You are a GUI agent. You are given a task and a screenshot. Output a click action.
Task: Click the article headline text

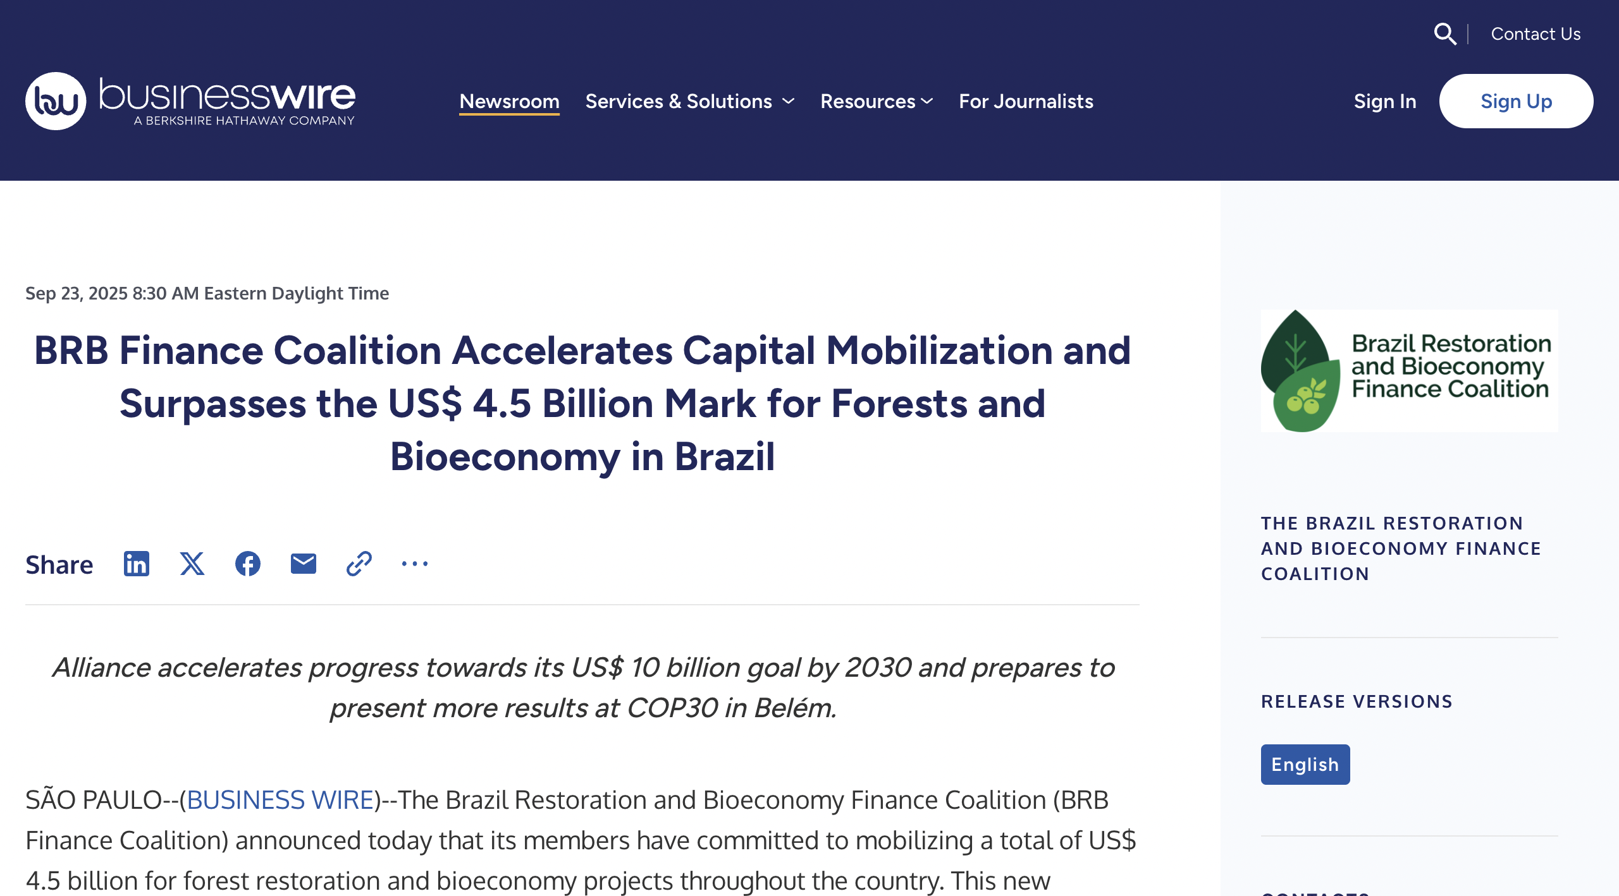tap(582, 403)
